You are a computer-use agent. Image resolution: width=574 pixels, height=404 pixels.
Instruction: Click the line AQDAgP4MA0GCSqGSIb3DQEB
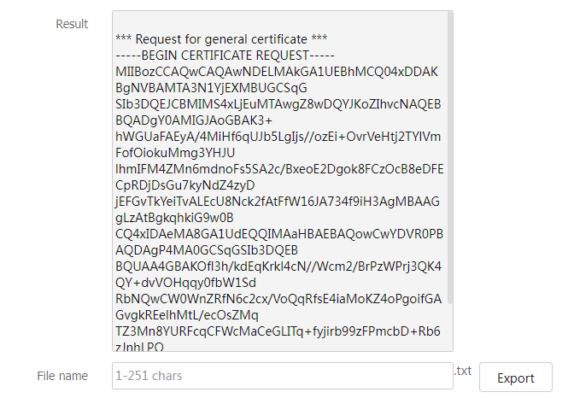pyautogui.click(x=207, y=250)
